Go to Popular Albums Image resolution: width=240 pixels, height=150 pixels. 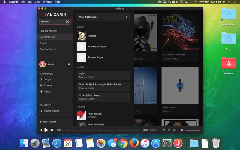pos(48,31)
